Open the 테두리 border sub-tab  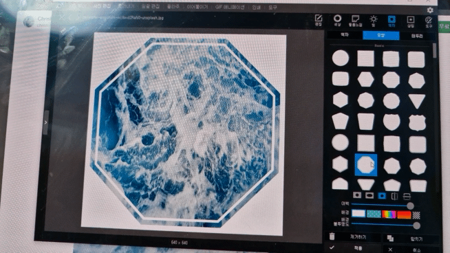click(417, 36)
